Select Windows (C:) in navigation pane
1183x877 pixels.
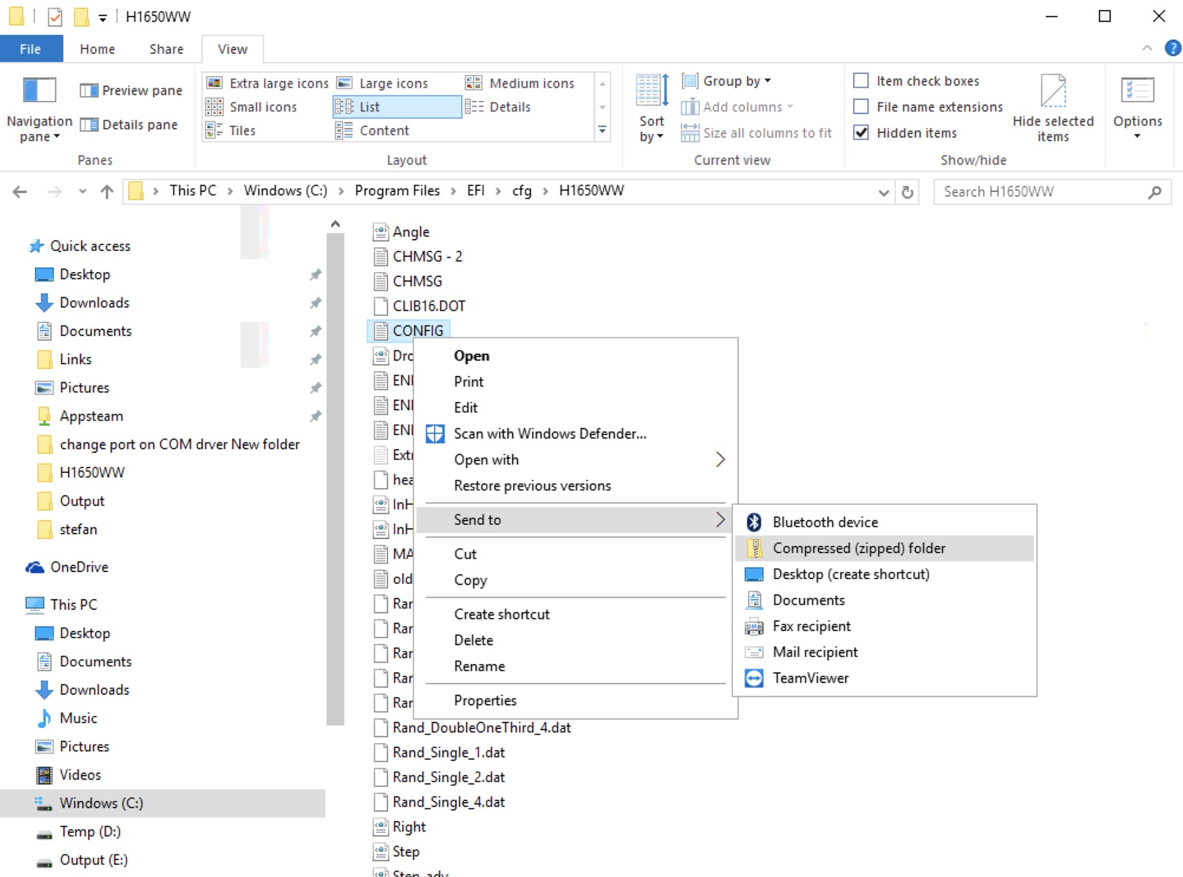[162, 803]
